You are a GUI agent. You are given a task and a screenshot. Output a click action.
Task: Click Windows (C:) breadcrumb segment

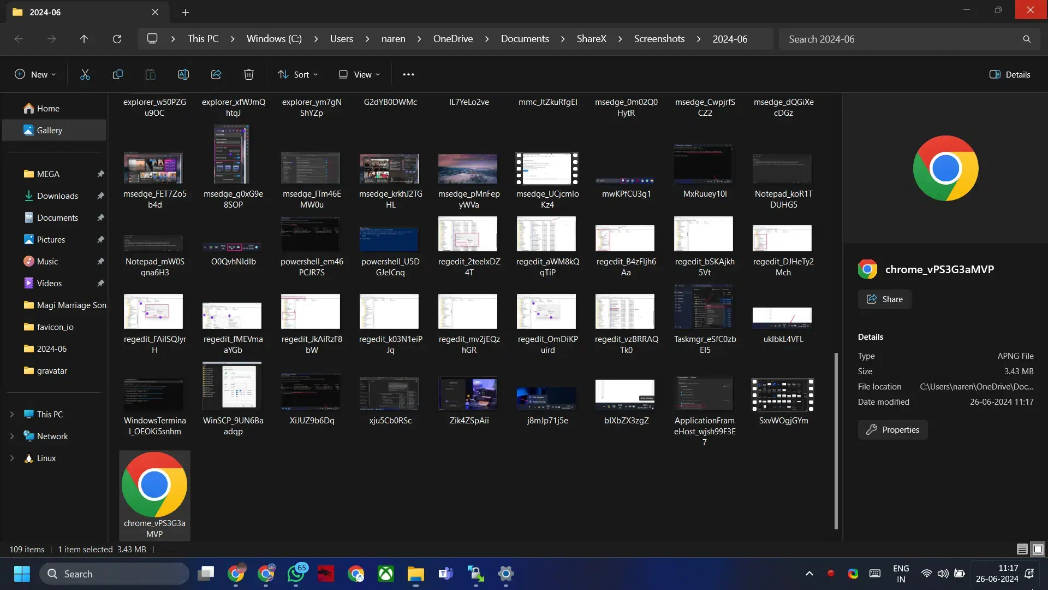coord(274,39)
